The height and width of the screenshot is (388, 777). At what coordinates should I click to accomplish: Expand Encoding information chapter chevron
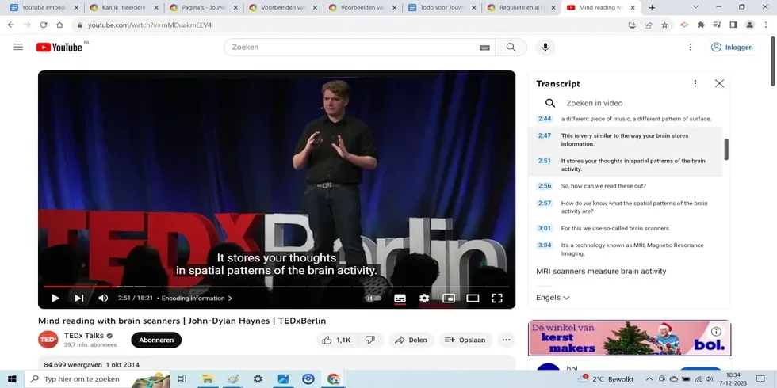click(x=230, y=299)
